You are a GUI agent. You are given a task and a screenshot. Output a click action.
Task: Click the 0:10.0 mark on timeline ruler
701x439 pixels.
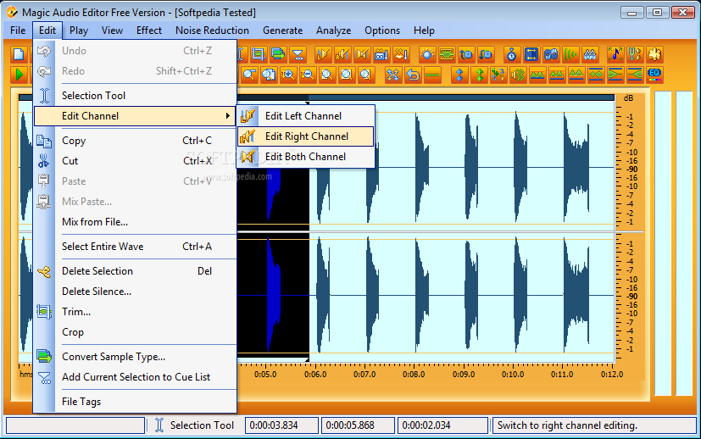(513, 375)
